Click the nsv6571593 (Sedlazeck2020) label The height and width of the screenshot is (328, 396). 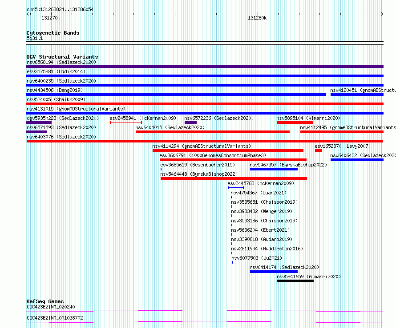(x=61, y=127)
